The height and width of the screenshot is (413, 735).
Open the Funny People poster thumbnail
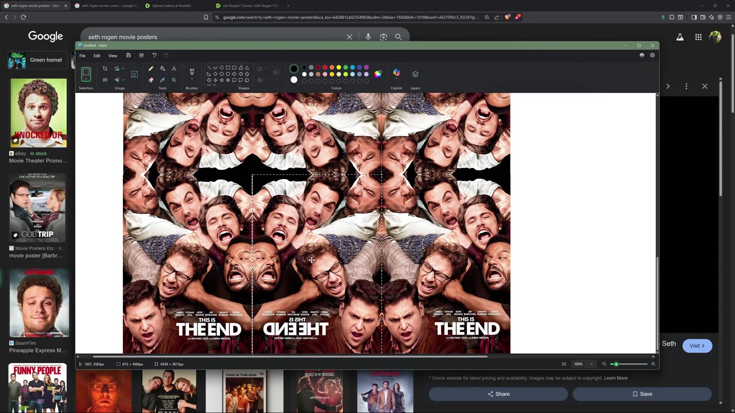pos(37,388)
